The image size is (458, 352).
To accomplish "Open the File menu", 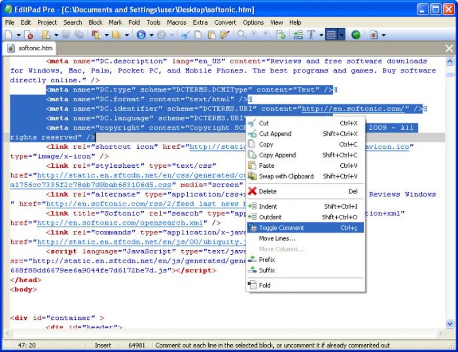I will click(9, 22).
